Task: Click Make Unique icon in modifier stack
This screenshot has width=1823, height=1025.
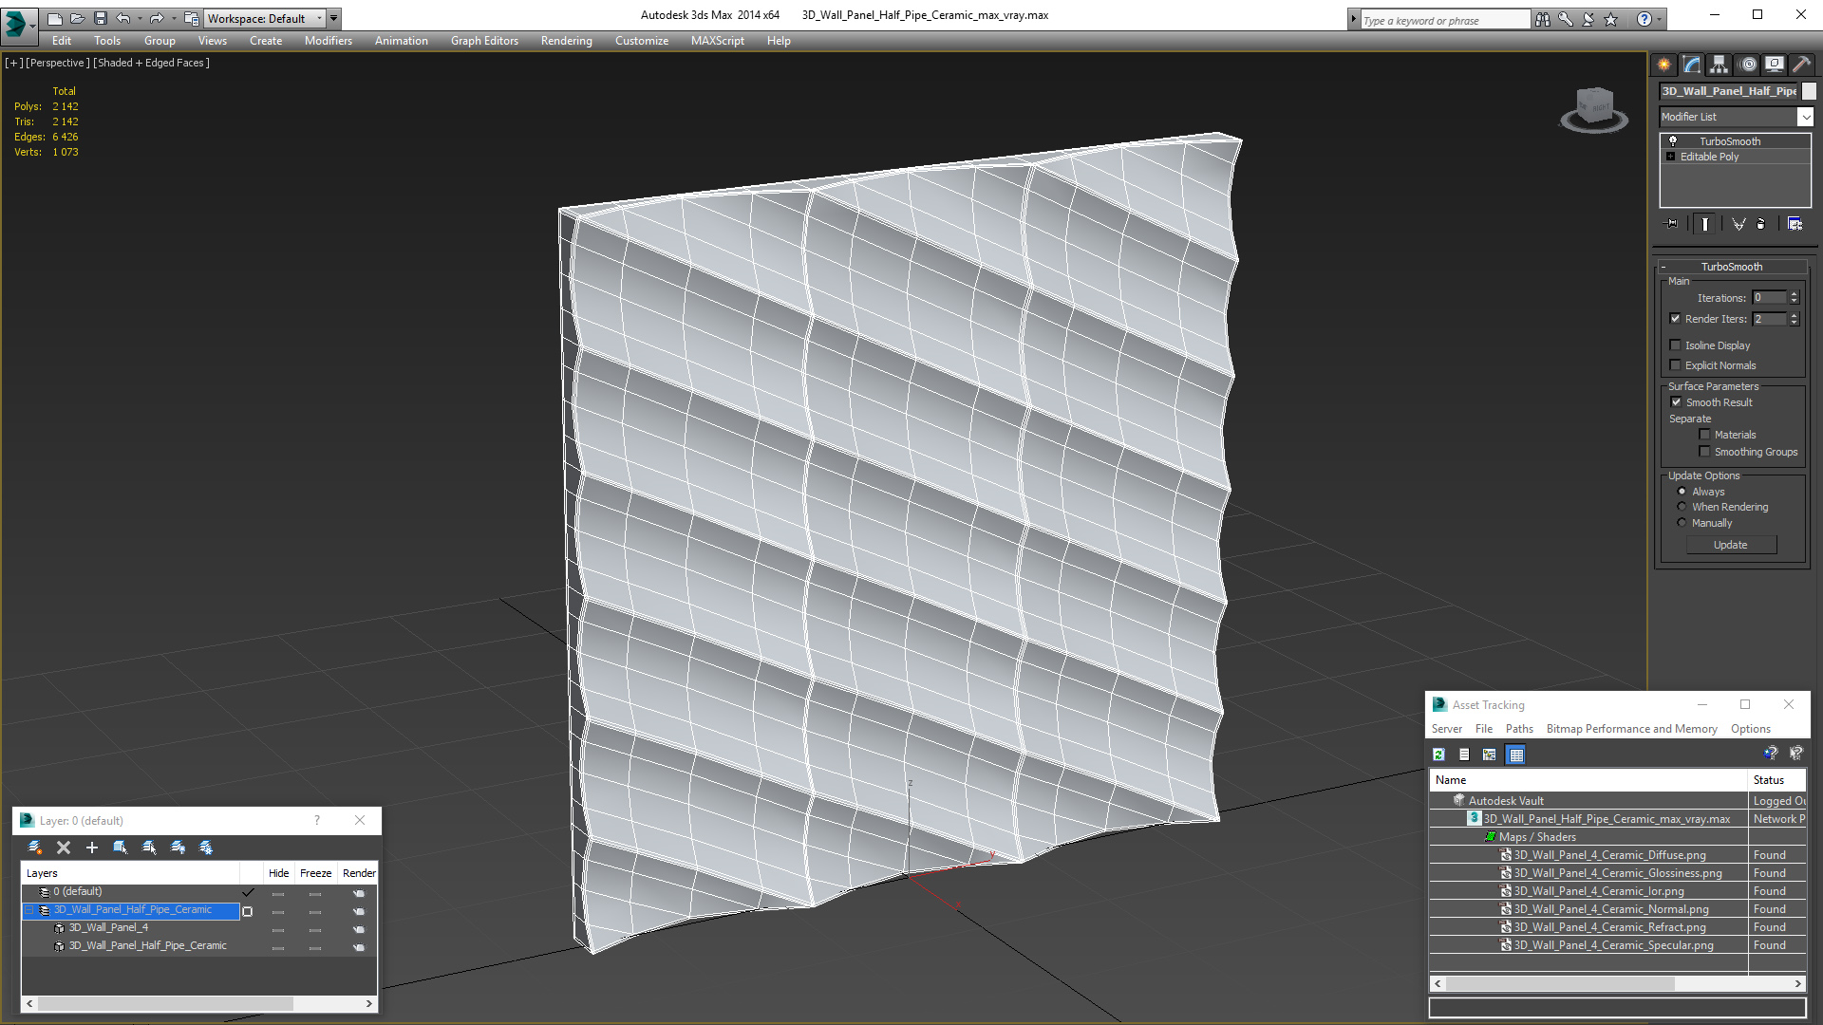Action: [x=1738, y=224]
